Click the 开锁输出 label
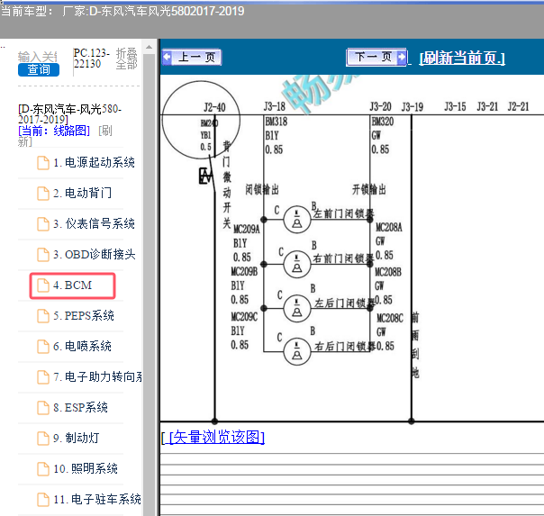The width and height of the screenshot is (544, 516). [369, 190]
